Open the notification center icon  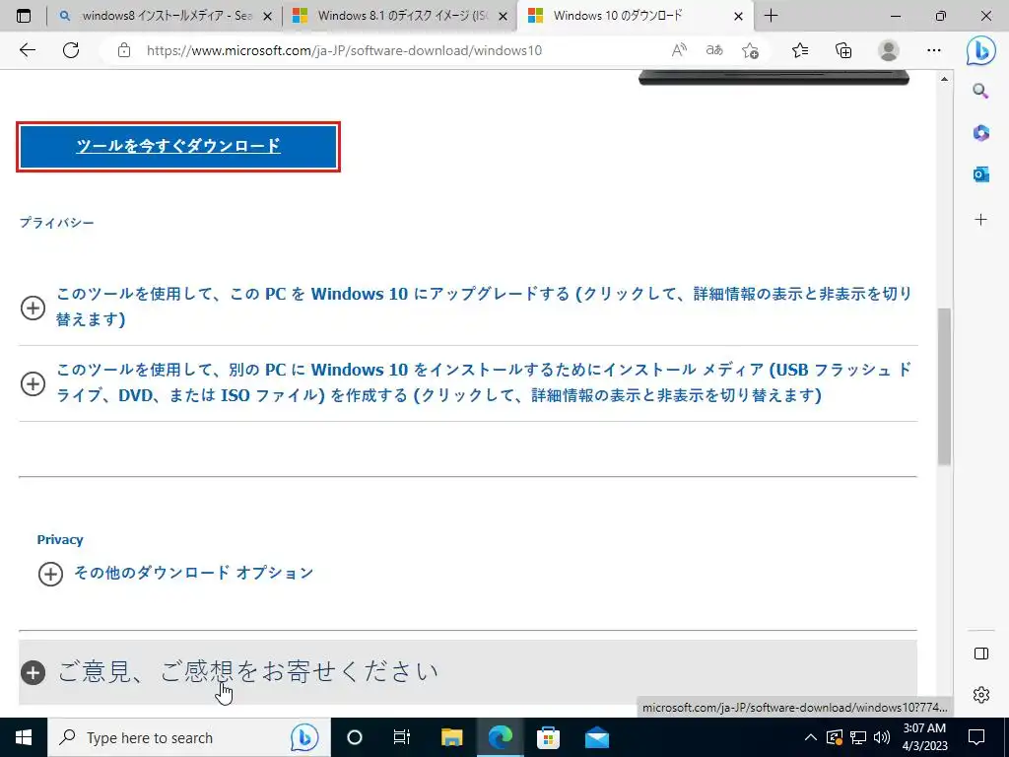[x=976, y=737]
